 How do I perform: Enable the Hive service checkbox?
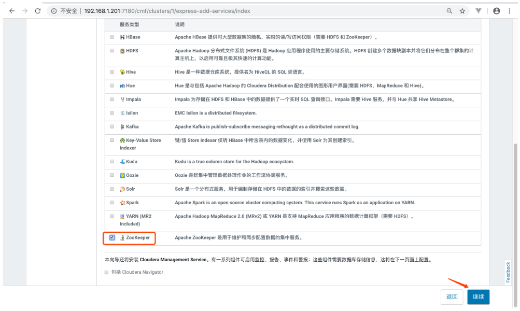pos(112,72)
